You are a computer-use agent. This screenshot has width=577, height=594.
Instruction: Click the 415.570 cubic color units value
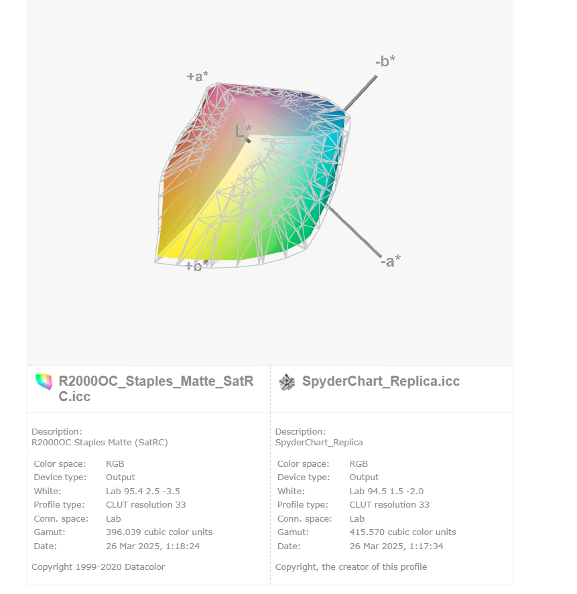pos(402,532)
